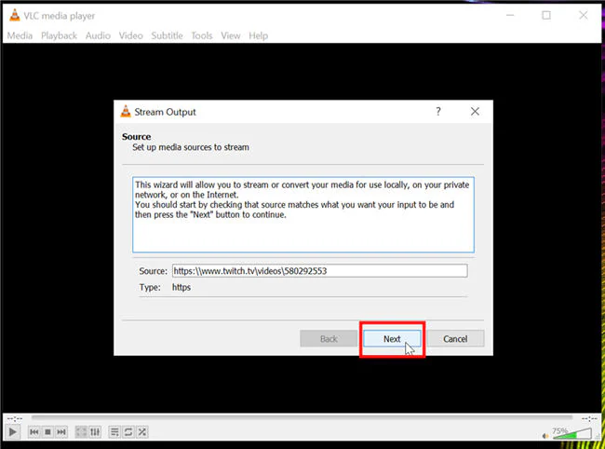Open the Video menu

pos(131,35)
